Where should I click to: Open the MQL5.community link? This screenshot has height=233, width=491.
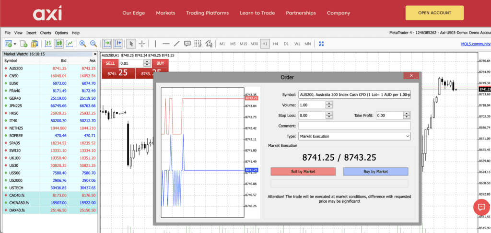click(476, 44)
